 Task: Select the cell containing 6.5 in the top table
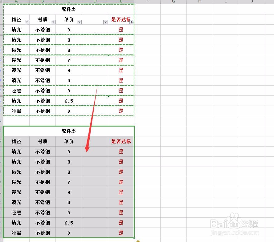tap(68, 101)
